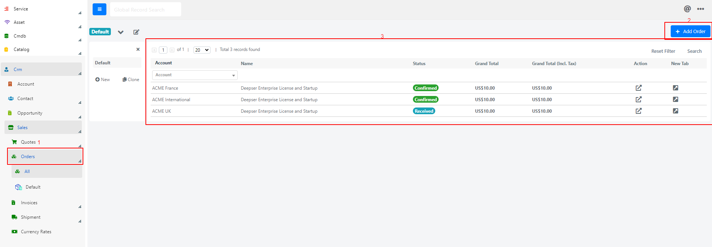Click the Received status badge
712x247 pixels.
pos(424,111)
